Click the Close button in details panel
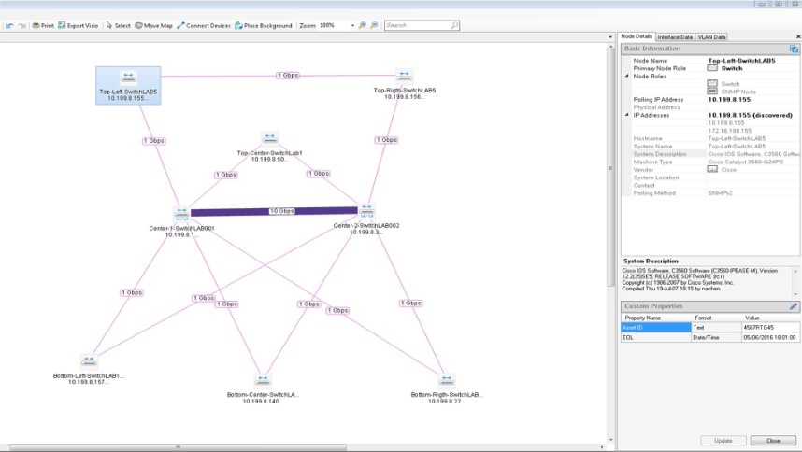Viewport: 802px width, 452px height. pyautogui.click(x=773, y=440)
